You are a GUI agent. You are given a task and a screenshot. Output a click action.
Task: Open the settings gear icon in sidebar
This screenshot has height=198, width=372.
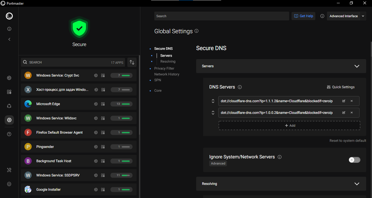pos(9,120)
